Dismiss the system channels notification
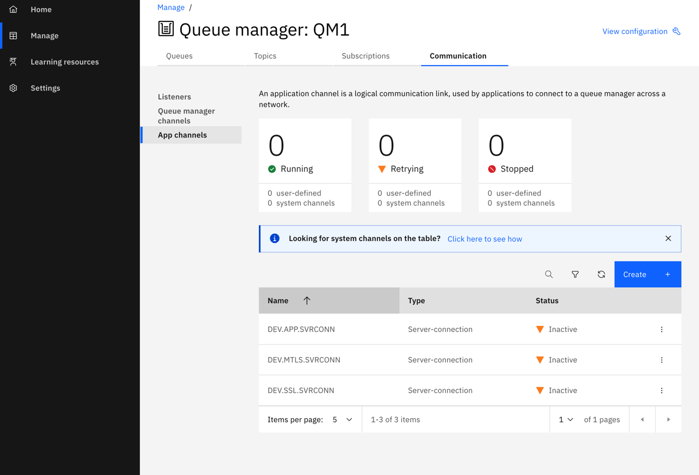 (668, 239)
